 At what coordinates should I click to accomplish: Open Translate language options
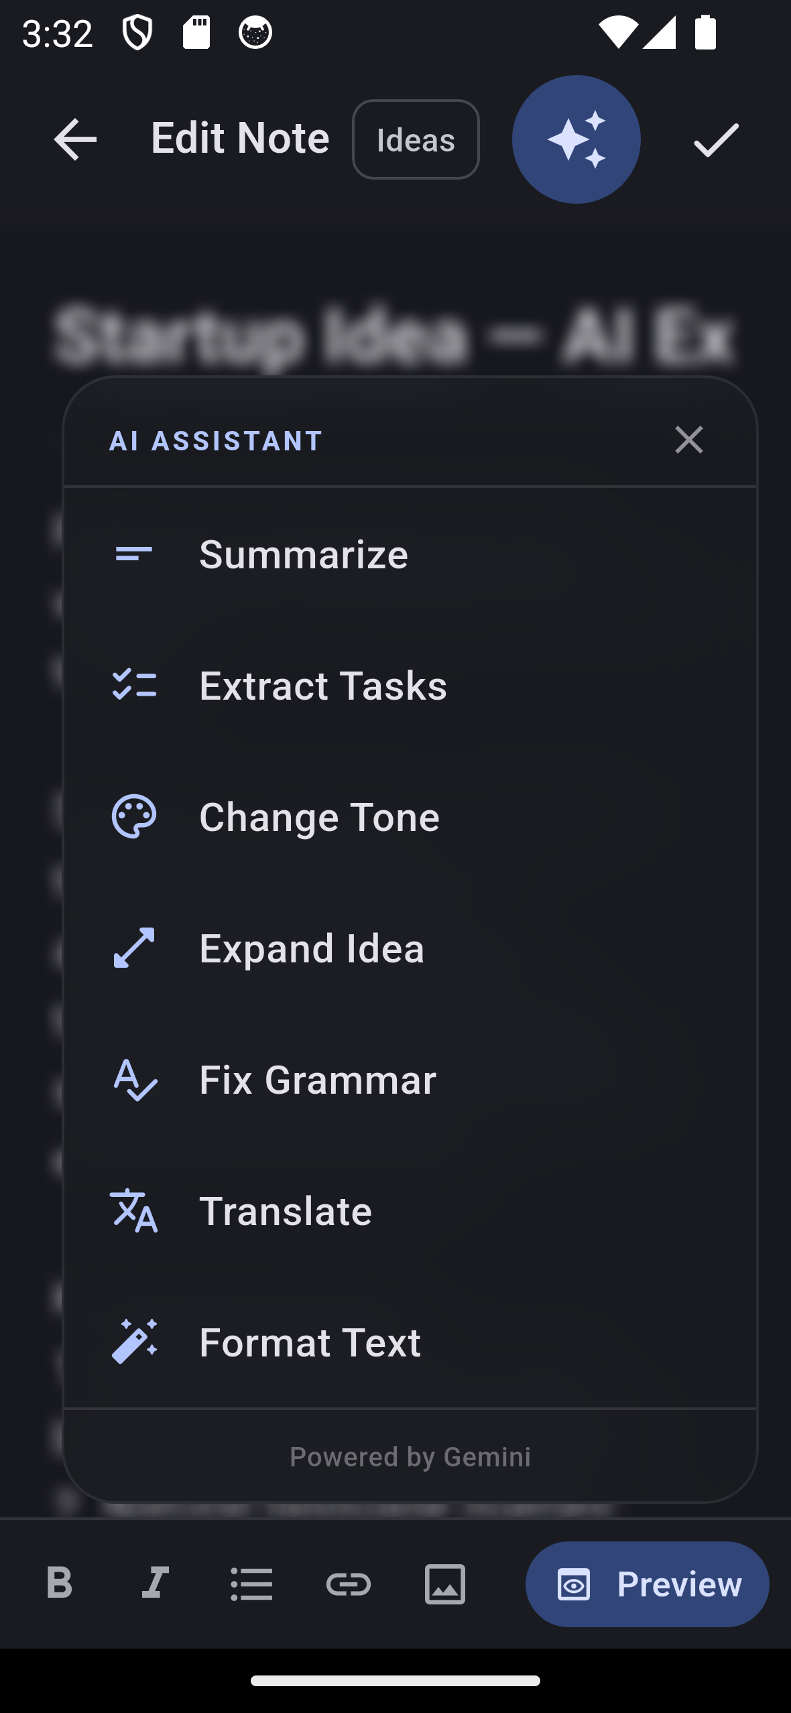tap(410, 1211)
